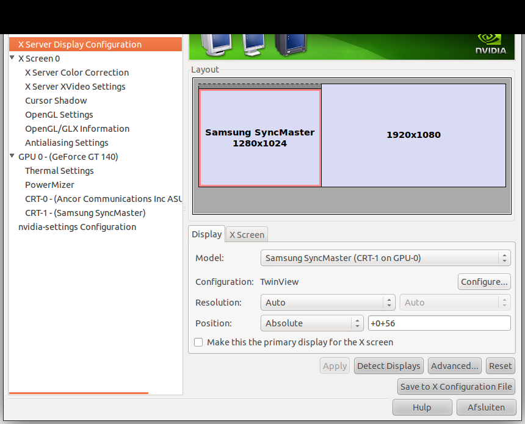Viewport: 525px width, 424px height.
Task: Open OpenGL Settings page
Action: click(x=59, y=115)
